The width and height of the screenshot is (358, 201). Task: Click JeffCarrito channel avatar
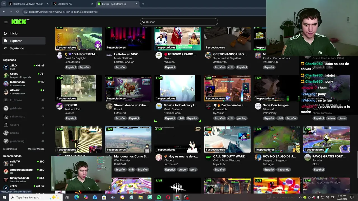pyautogui.click(x=208, y=55)
